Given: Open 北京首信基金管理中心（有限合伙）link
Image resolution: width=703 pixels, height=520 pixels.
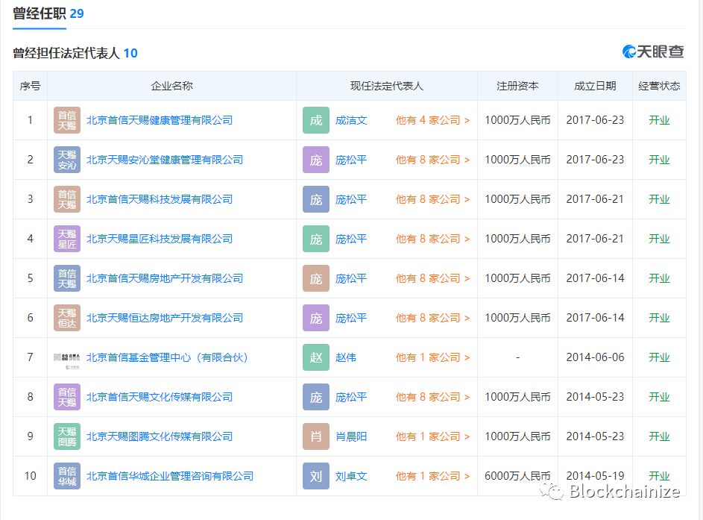Looking at the screenshot, I should point(167,357).
